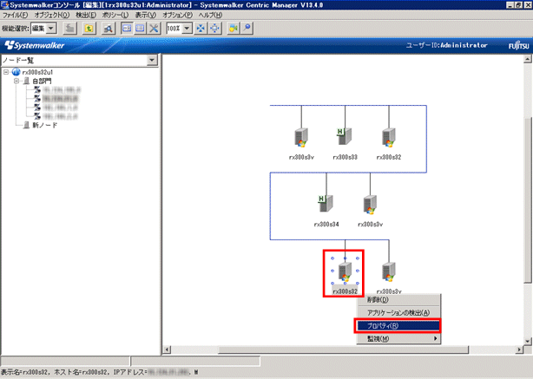Click the map vertical scrollbar thumb

point(527,199)
